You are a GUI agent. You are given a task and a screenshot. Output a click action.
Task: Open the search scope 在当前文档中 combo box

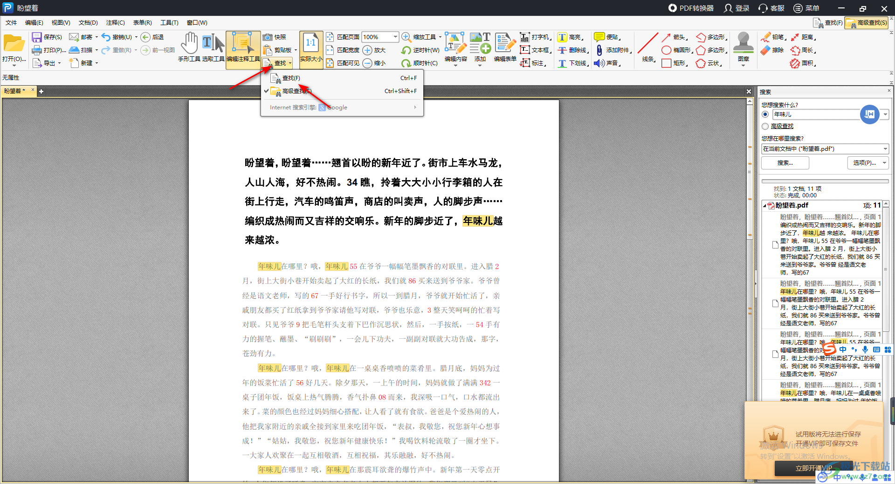(x=825, y=149)
